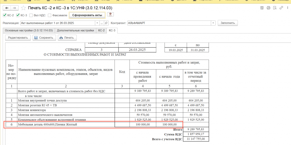Select cell with end date 31.03.2025
The height and width of the screenshot is (145, 291).
pos(198,50)
